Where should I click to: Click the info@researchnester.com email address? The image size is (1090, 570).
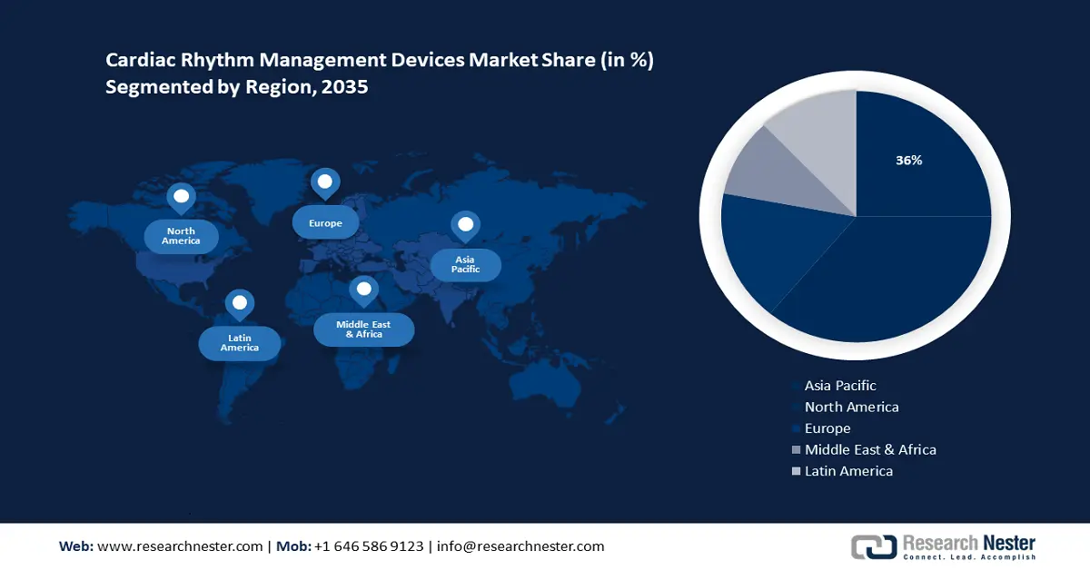[x=520, y=546]
